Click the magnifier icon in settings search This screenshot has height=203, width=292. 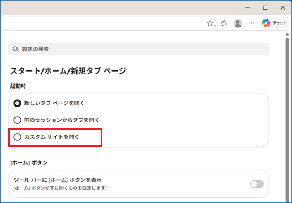[x=15, y=49]
